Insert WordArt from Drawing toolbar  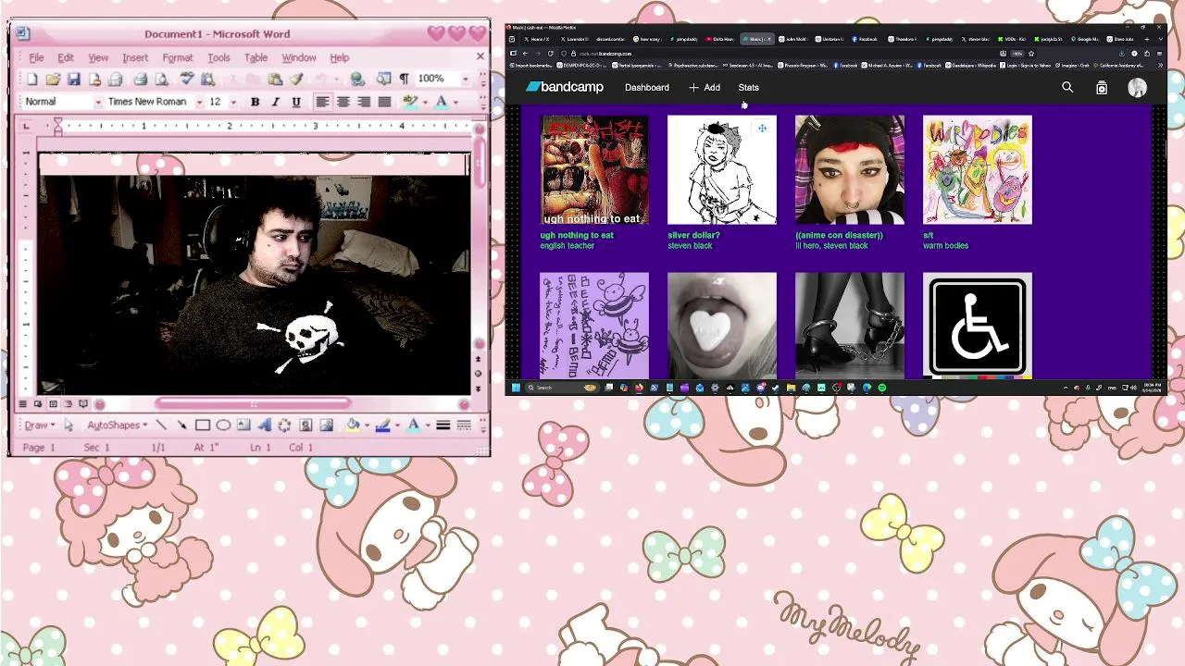pos(264,425)
